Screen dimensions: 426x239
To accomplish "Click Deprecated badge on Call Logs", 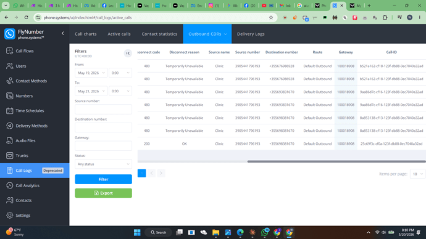I will click(x=52, y=171).
